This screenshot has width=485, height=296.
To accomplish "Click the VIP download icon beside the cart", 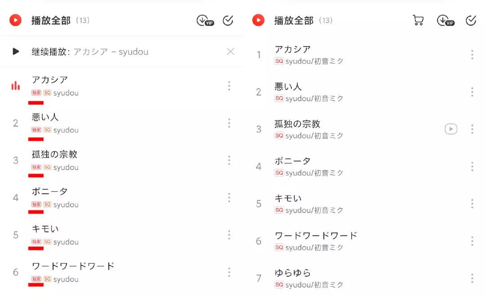I will coord(445,21).
